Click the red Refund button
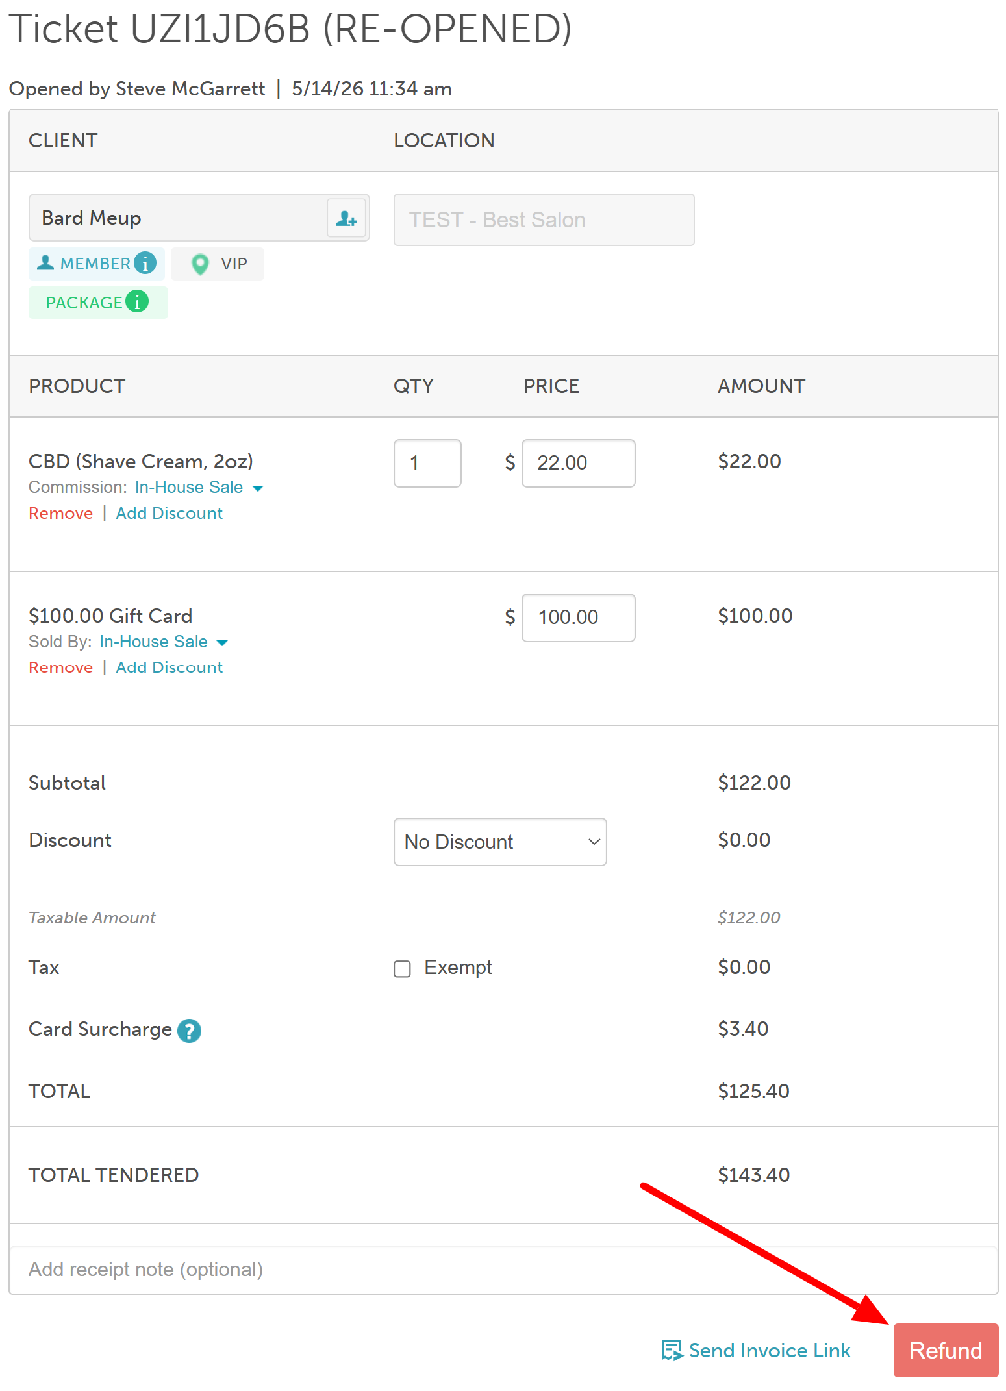 tap(946, 1350)
